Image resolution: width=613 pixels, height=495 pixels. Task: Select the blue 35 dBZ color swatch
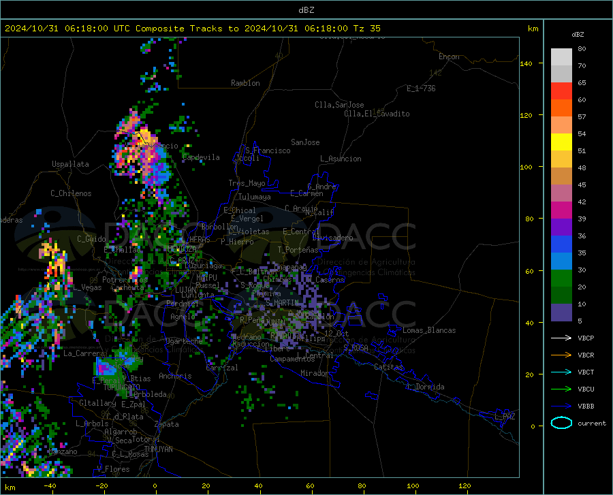[x=561, y=244]
